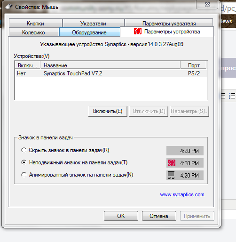This screenshot has height=242, width=236.
Task: Confirm with the OK button
Action: pos(121,216)
